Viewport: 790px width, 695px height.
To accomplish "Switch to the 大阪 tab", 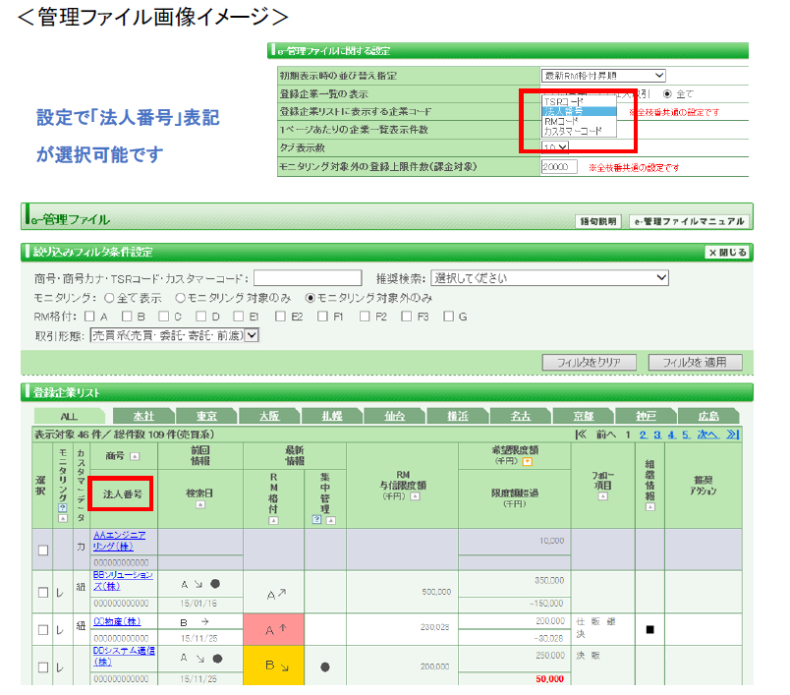I will click(x=268, y=415).
